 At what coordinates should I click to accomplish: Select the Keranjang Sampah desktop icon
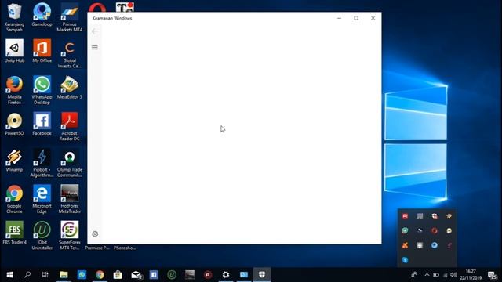pos(14,17)
